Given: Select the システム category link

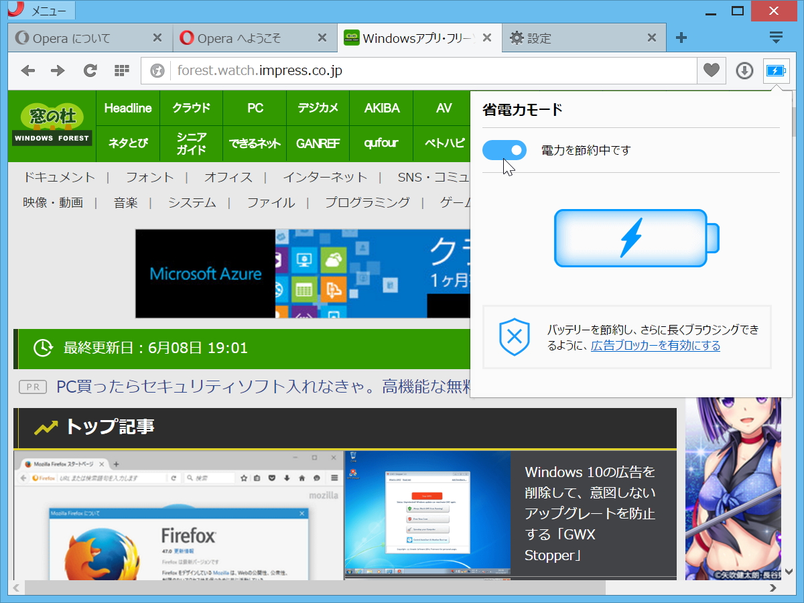Looking at the screenshot, I should [192, 202].
